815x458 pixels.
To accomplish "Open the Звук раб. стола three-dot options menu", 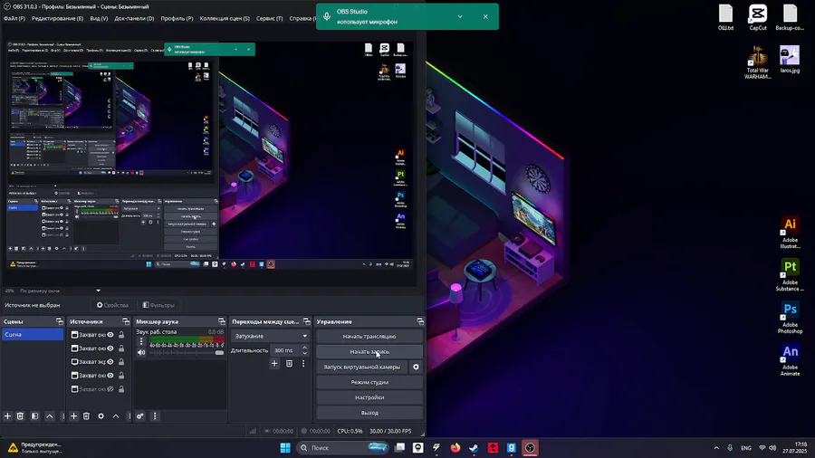I will pos(141,341).
